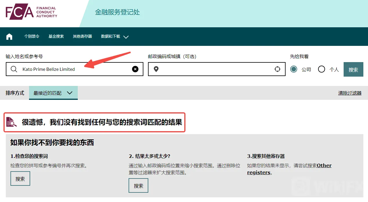Select the 个人 radio button
The width and height of the screenshot is (368, 202).
[322, 69]
